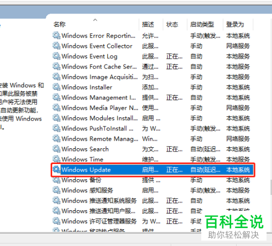Click gear icon beside Windows Search
Viewport: 272px width, 246px height.
57,149
